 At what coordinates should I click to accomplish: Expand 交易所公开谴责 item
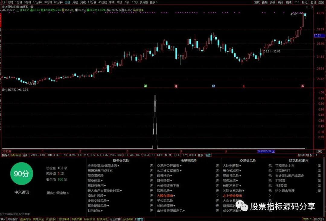pyautogui.click(x=169, y=166)
